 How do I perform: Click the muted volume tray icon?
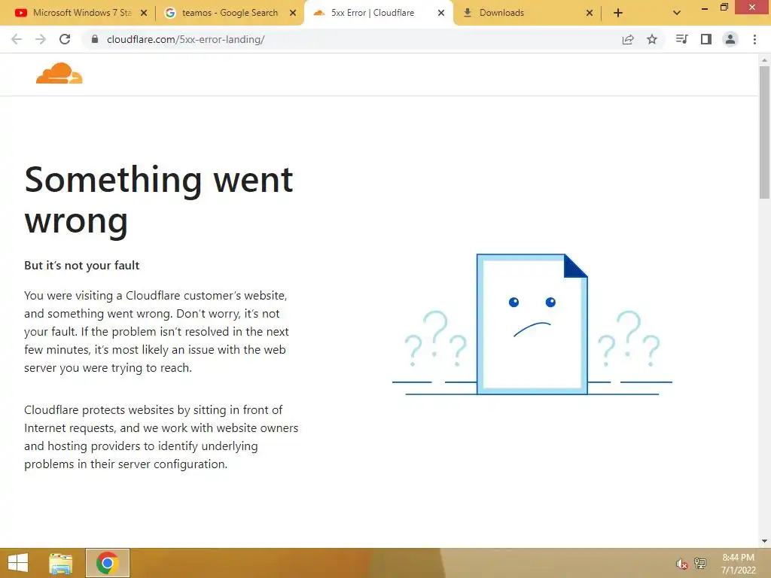click(x=681, y=564)
